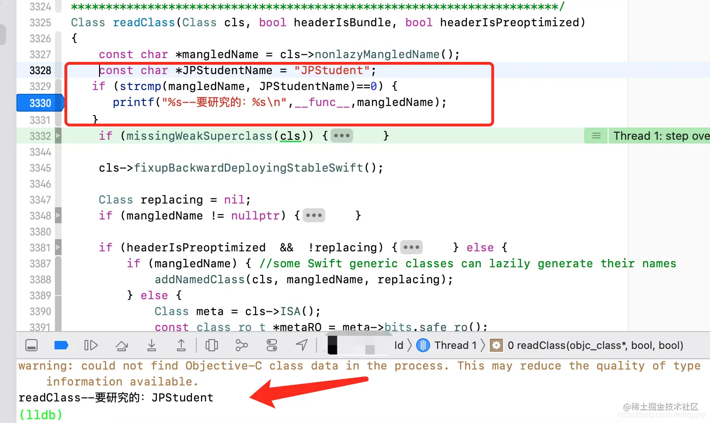Screen dimensions: 710x423
Task: Click line number 3347 in the gutter
Action: pos(40,200)
